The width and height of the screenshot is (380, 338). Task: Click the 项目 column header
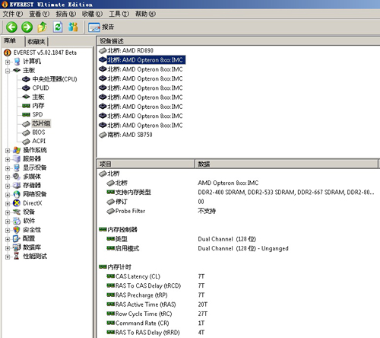tap(146, 164)
